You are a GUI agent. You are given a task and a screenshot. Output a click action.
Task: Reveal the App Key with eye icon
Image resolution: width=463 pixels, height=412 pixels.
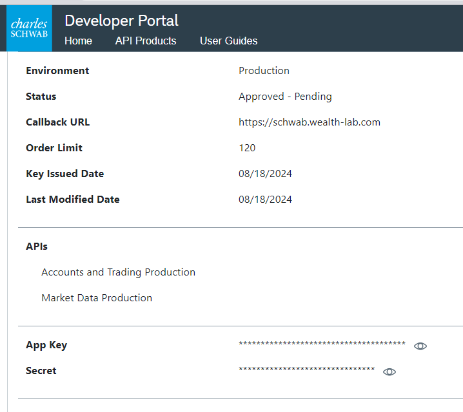[420, 346]
